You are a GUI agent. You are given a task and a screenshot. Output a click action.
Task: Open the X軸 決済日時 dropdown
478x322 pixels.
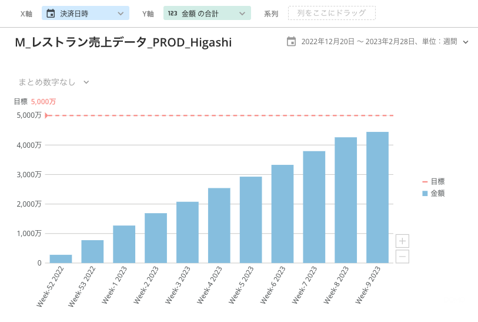tap(85, 13)
